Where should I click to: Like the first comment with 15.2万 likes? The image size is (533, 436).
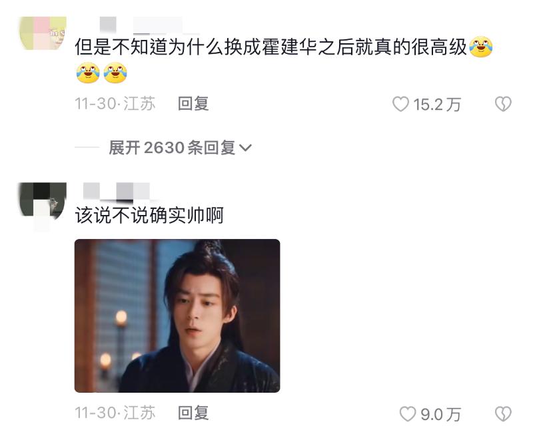point(401,104)
